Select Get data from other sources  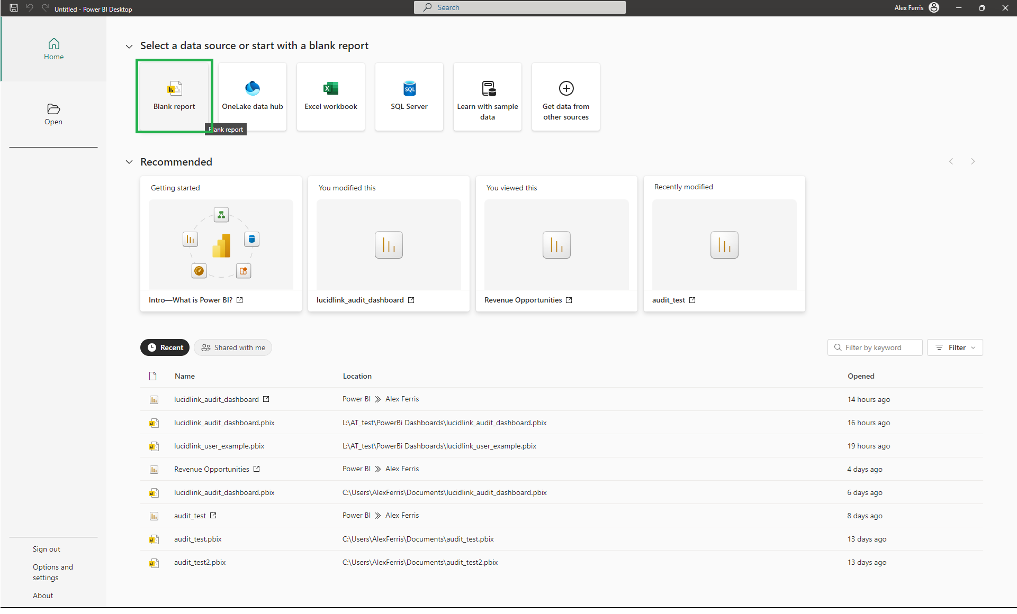click(x=566, y=96)
